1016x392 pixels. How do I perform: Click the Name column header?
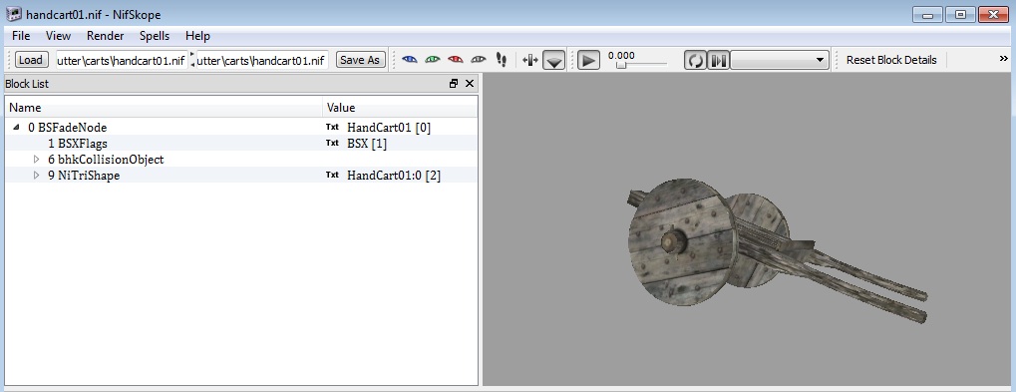[x=164, y=108]
